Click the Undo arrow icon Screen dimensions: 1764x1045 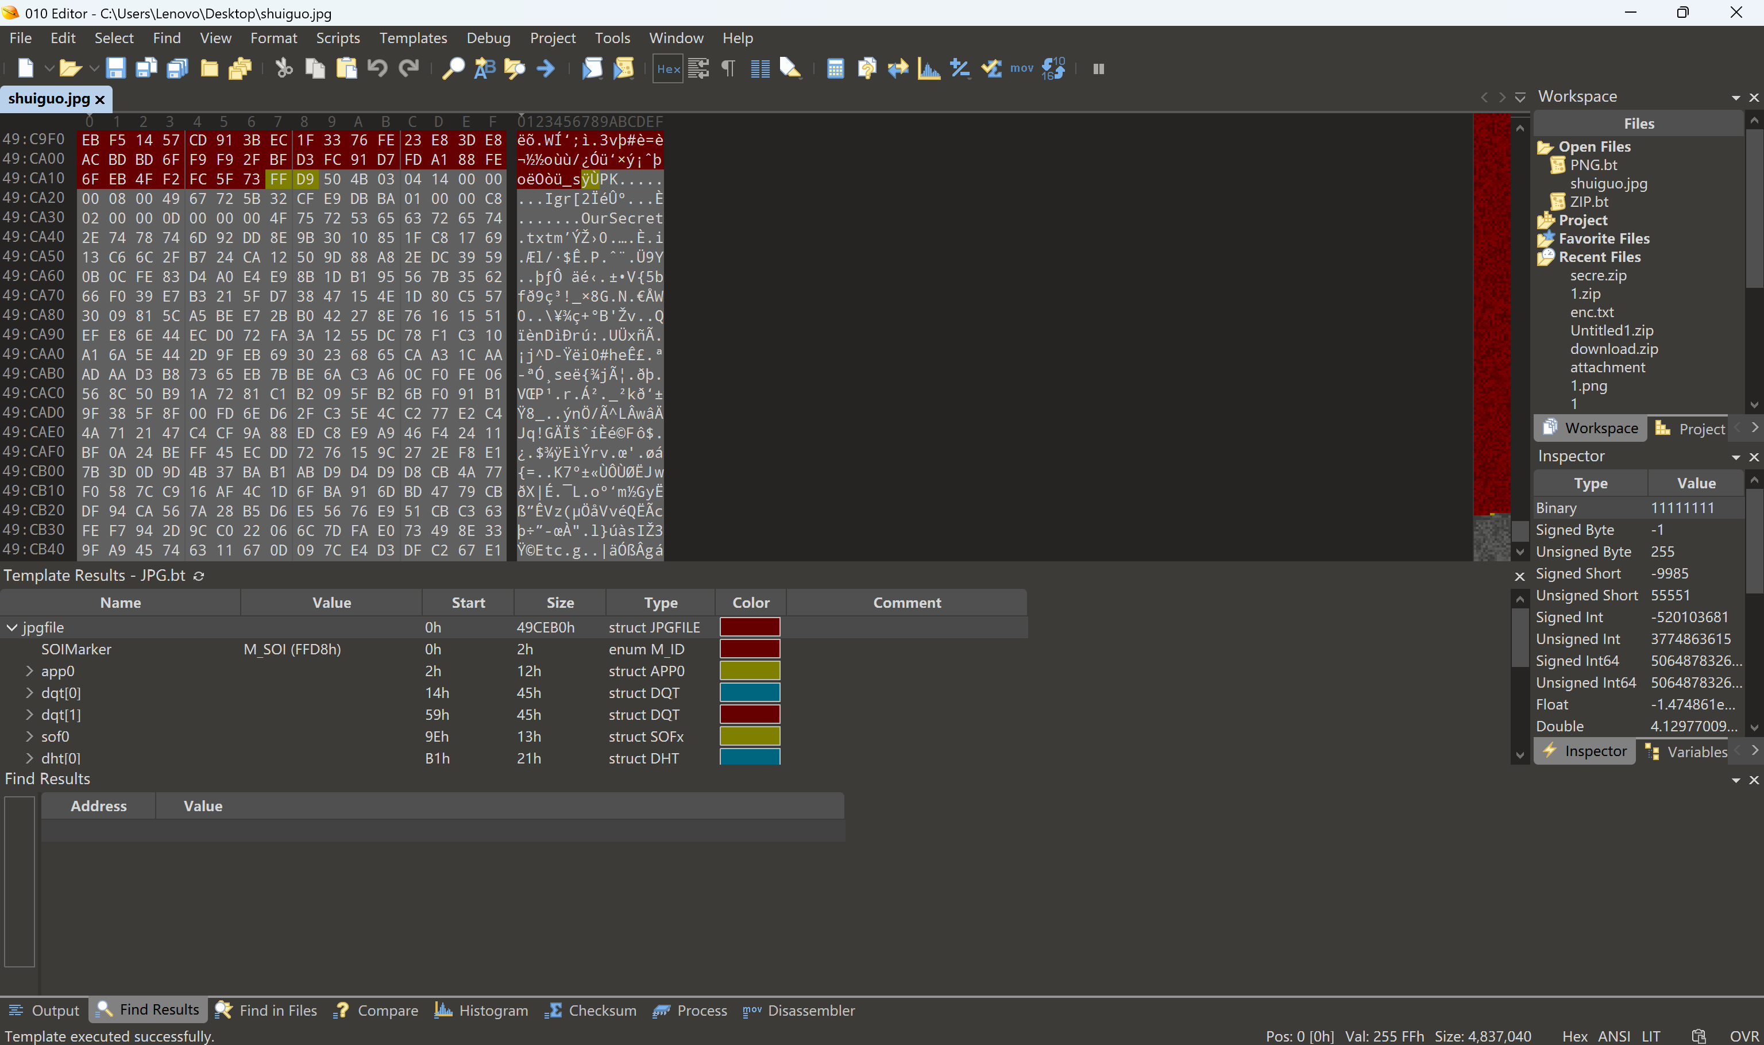pos(377,68)
